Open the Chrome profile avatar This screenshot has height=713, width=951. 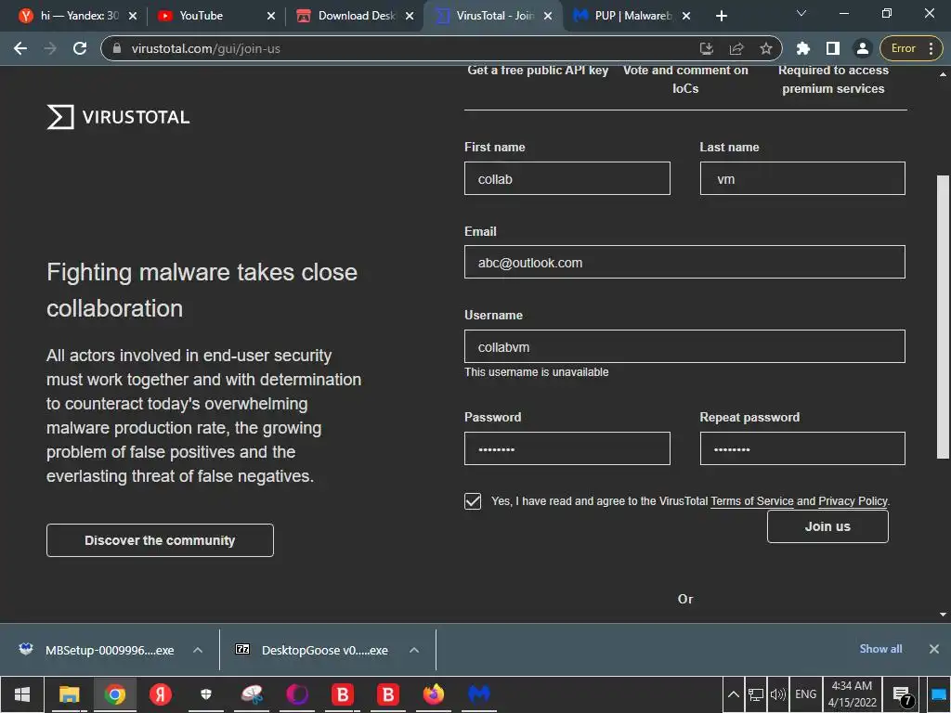click(862, 48)
